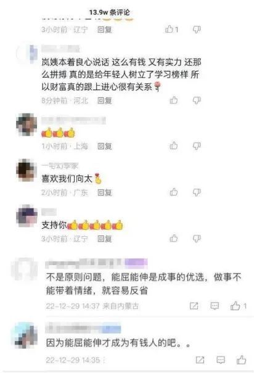The height and width of the screenshot is (373, 254).
Task: Dislike the 河北 comment about 岚姨
Action: 197,100
